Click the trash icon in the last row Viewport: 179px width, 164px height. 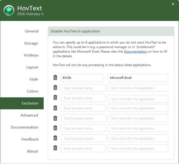[x=55, y=148]
